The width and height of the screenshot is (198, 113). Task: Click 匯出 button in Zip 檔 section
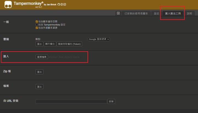tap(39, 72)
